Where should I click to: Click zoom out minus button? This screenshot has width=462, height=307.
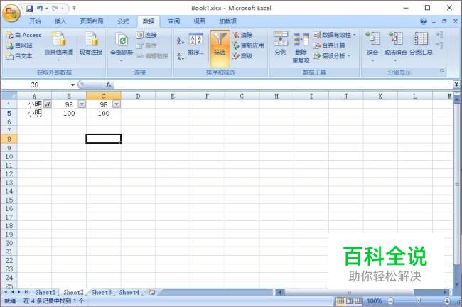pyautogui.click(x=390, y=301)
